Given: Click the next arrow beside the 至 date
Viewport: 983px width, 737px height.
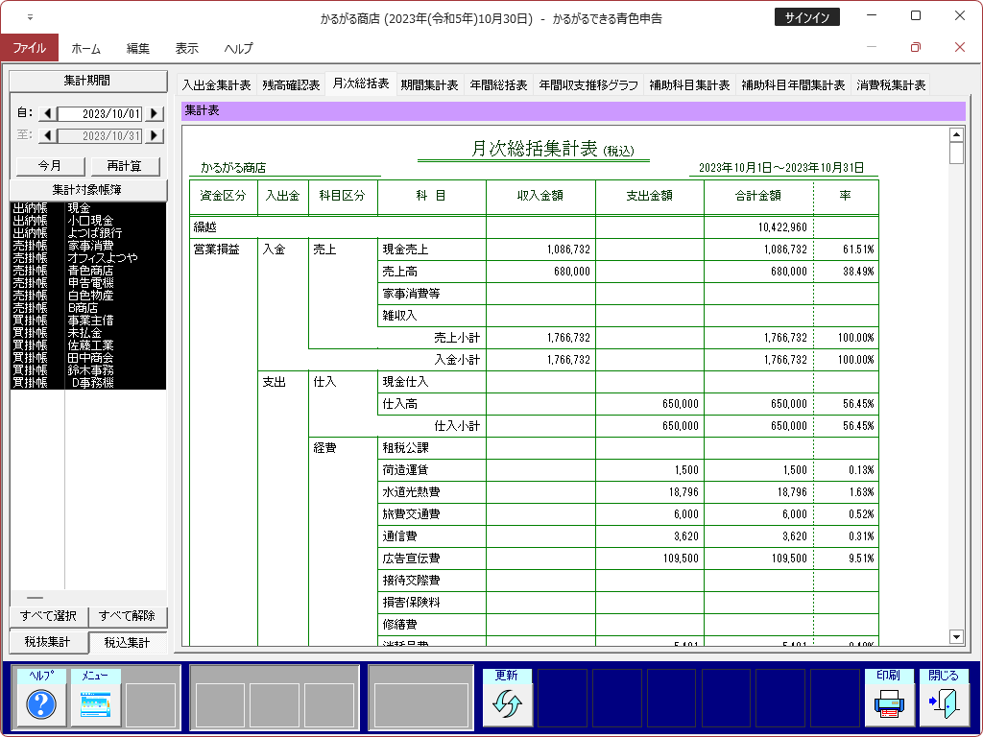Looking at the screenshot, I should pos(155,135).
